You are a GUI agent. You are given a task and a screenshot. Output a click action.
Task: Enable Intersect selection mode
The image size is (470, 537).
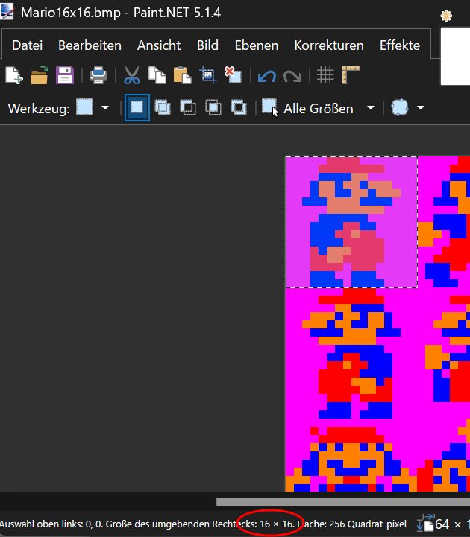(213, 107)
